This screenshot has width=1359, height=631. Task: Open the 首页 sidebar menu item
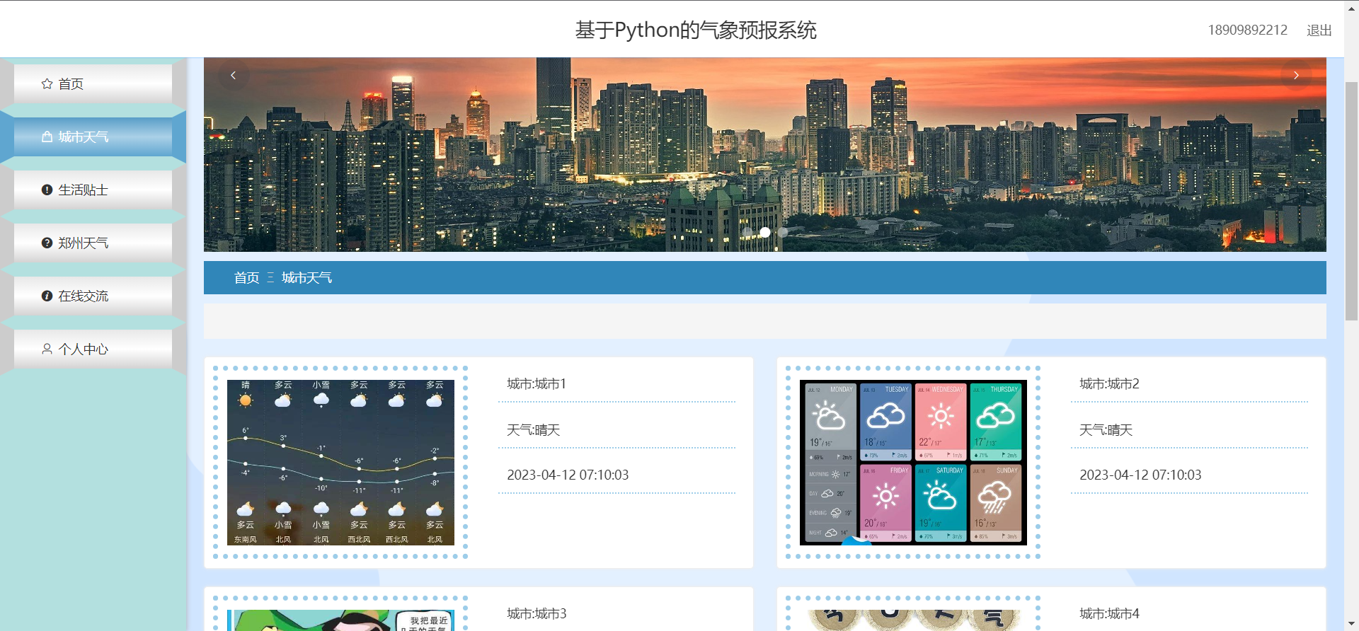[x=93, y=83]
